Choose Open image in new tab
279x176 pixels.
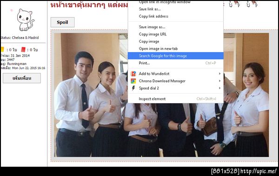tap(175, 49)
